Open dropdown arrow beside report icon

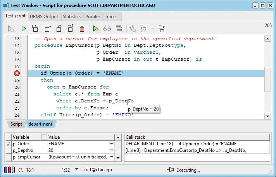point(152,29)
